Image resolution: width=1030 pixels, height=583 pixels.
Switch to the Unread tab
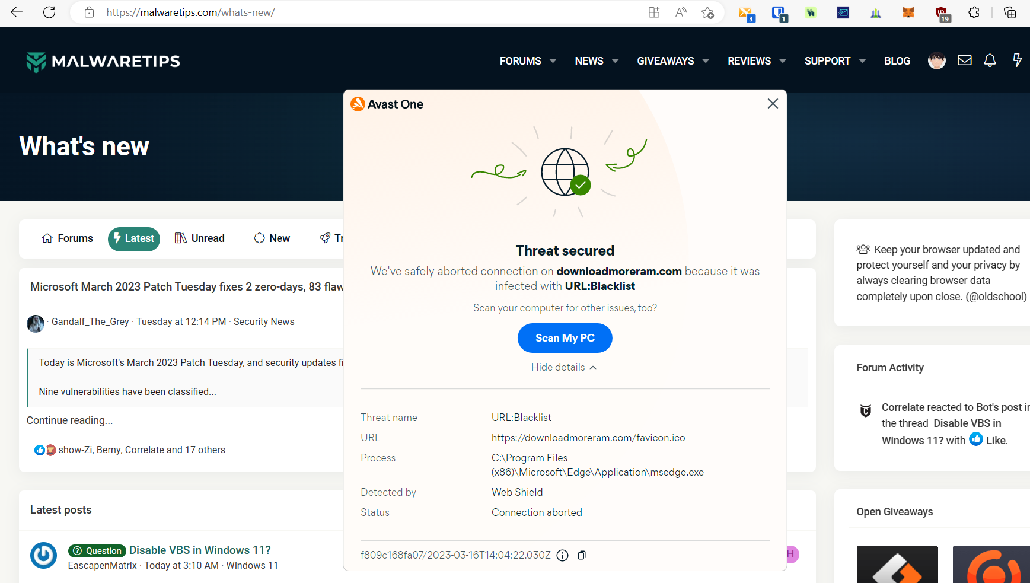200,238
